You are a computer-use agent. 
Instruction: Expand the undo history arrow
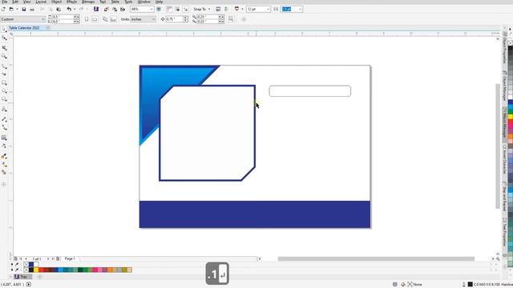click(75, 9)
